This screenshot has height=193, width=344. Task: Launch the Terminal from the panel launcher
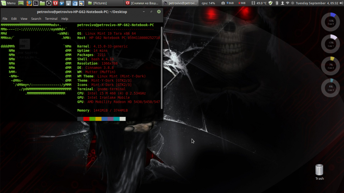(35, 3)
